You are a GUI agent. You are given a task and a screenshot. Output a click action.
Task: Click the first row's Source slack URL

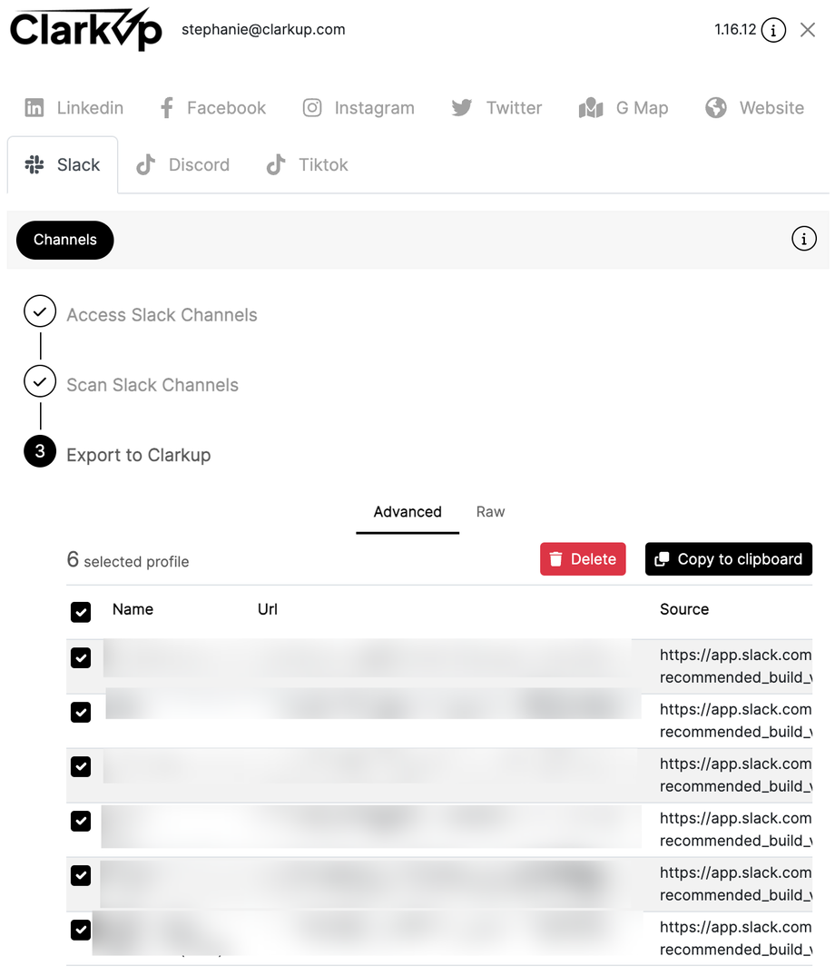(x=735, y=666)
